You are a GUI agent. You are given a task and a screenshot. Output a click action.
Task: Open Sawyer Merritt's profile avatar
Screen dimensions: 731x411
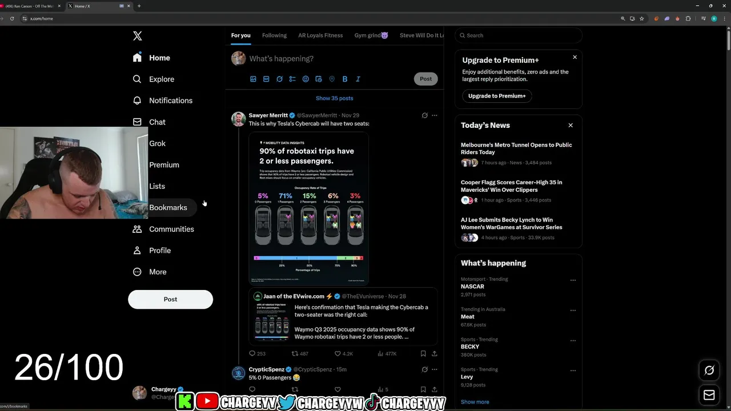tap(238, 119)
